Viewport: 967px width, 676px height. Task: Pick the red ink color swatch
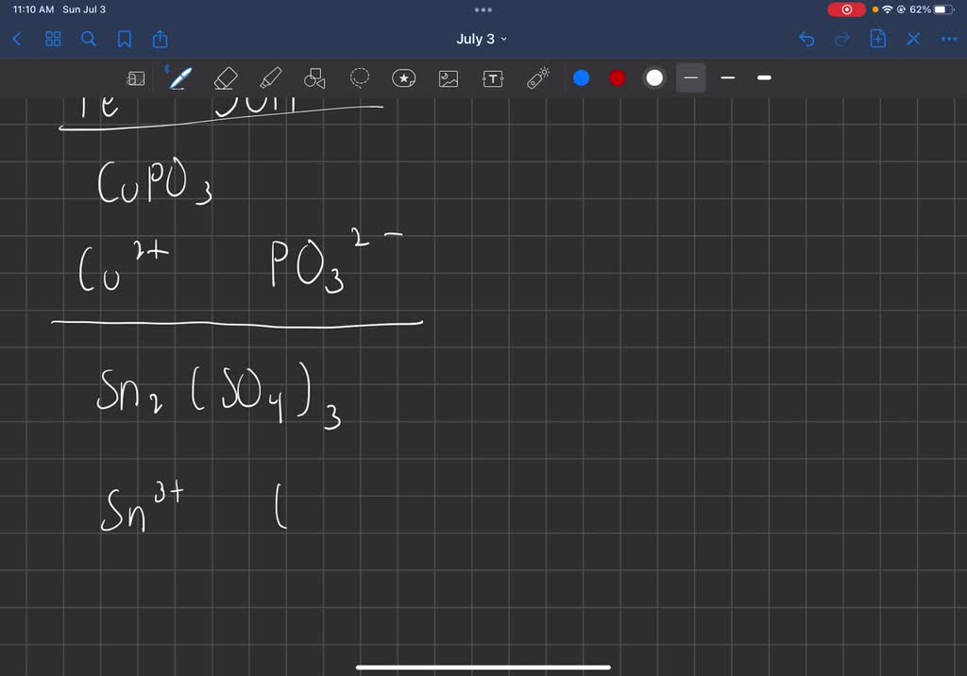click(x=617, y=78)
